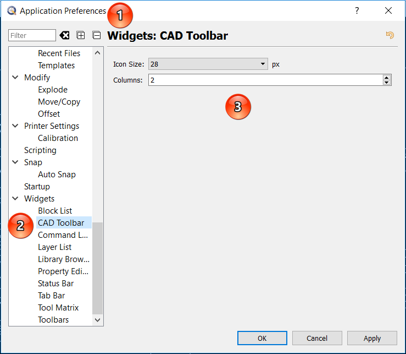Open the Layer List preferences
This screenshot has height=354, width=406.
click(54, 247)
